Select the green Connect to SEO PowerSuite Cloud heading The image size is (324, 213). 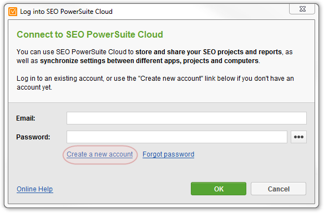pyautogui.click(x=90, y=34)
